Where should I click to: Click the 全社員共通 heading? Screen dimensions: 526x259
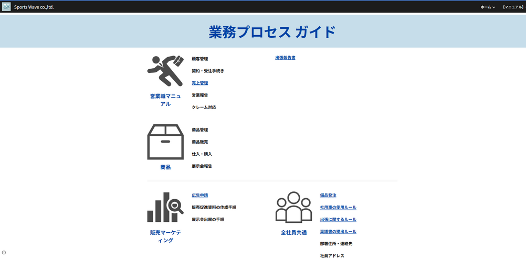(293, 232)
